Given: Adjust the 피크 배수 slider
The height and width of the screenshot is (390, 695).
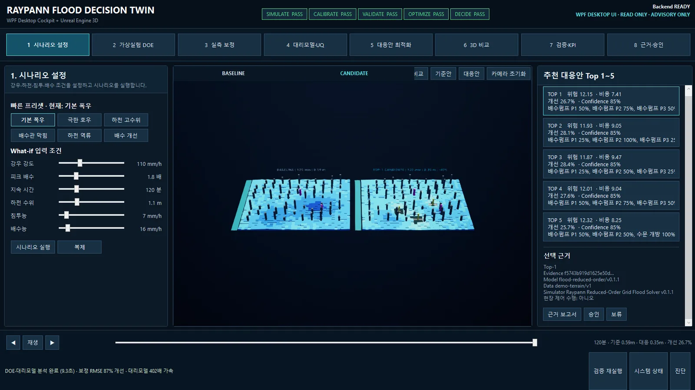Looking at the screenshot, I should [x=76, y=176].
